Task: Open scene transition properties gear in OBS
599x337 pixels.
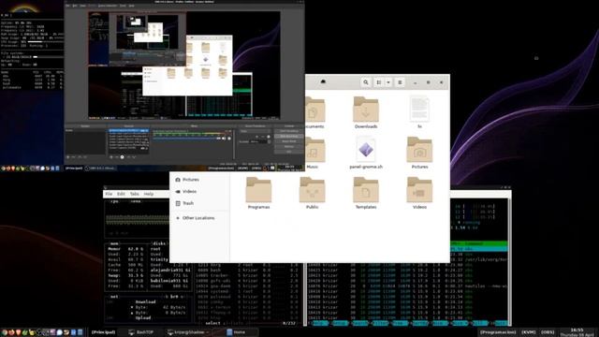Action: tap(269, 137)
